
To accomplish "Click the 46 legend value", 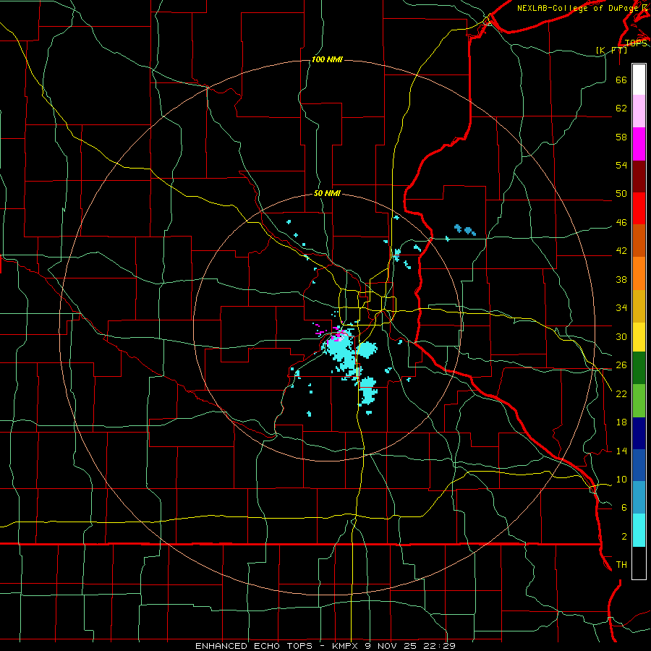I will tap(621, 222).
